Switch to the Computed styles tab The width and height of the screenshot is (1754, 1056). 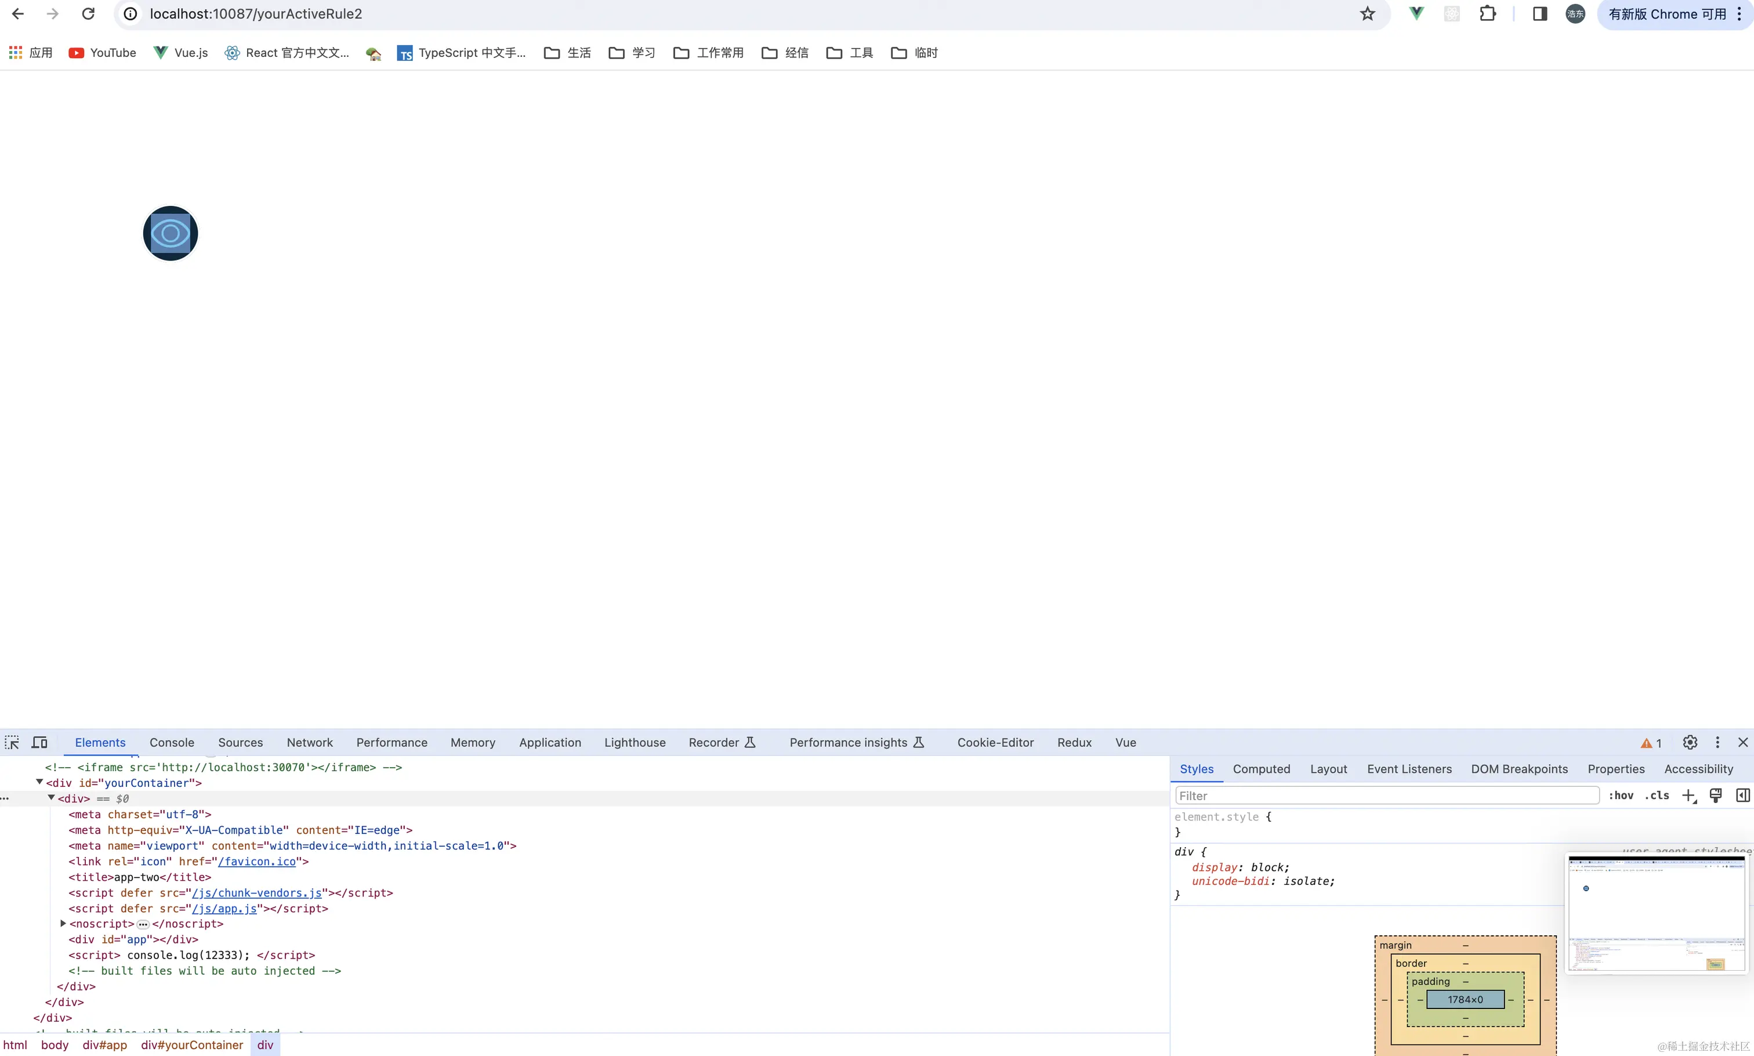tap(1261, 769)
